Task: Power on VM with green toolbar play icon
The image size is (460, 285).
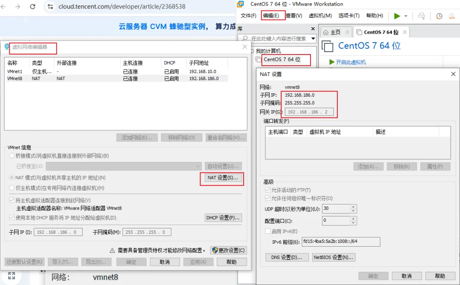Action: [397, 16]
